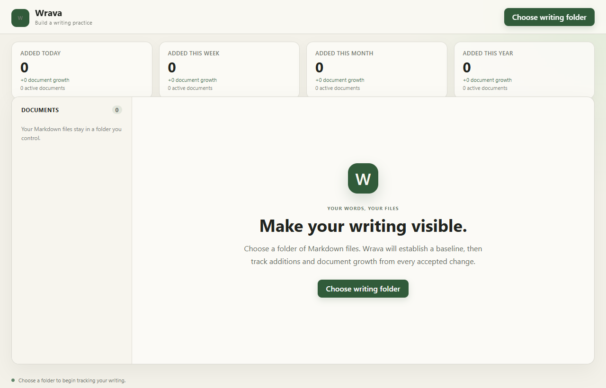Open the Added This Week stat card
Viewport: 606px width, 388px height.
(229, 70)
